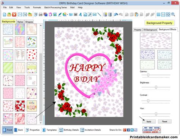Click the export folder icon
This screenshot has width=180, height=140.
tap(30, 14)
